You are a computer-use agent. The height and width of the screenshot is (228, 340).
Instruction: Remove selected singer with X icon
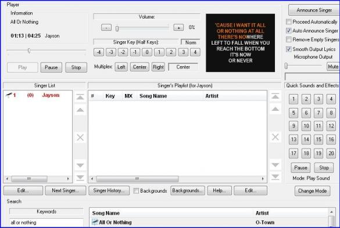pos(80,137)
